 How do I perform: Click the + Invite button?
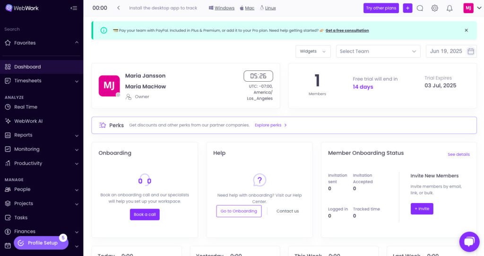tap(422, 209)
